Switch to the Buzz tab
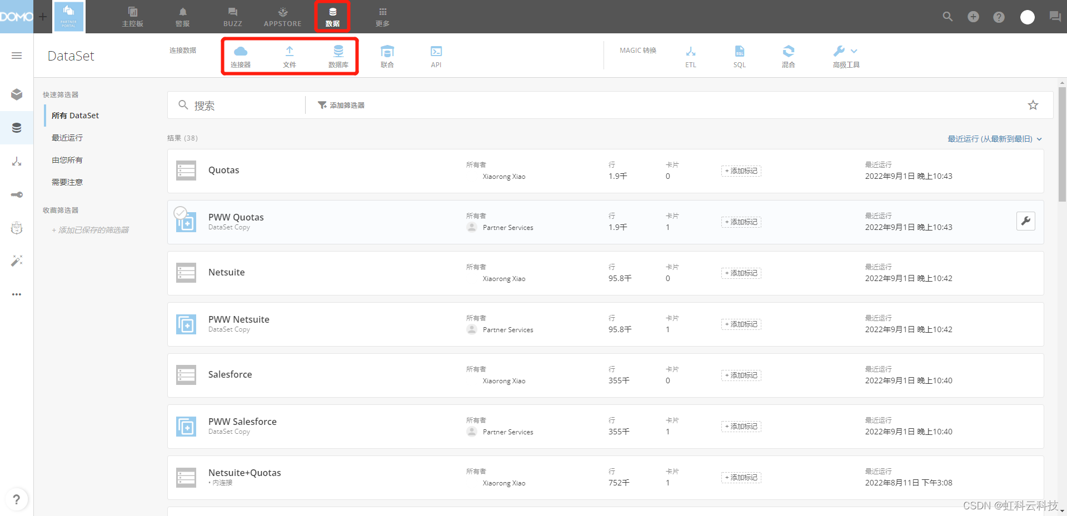 point(233,17)
